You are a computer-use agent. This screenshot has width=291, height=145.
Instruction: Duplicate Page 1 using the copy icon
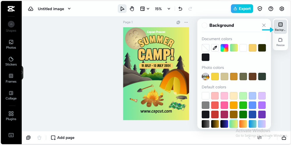pos(178,22)
